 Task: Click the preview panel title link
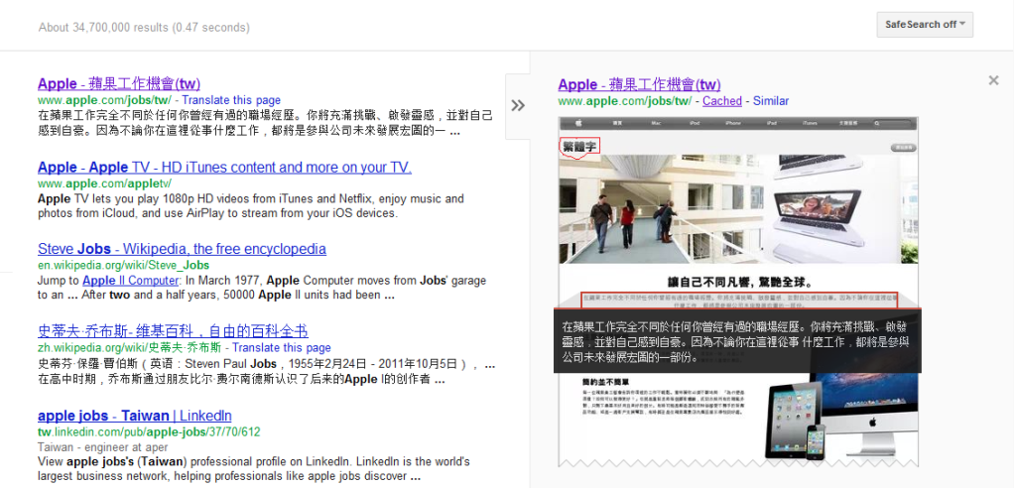[639, 84]
